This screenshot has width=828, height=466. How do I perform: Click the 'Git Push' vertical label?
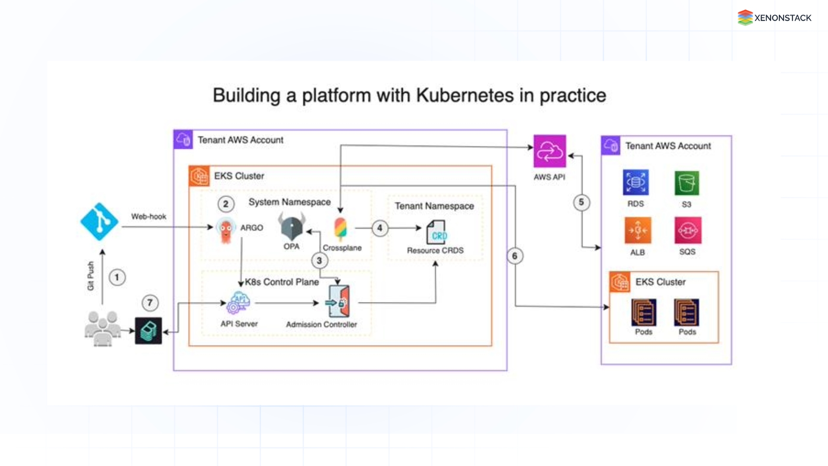(91, 276)
